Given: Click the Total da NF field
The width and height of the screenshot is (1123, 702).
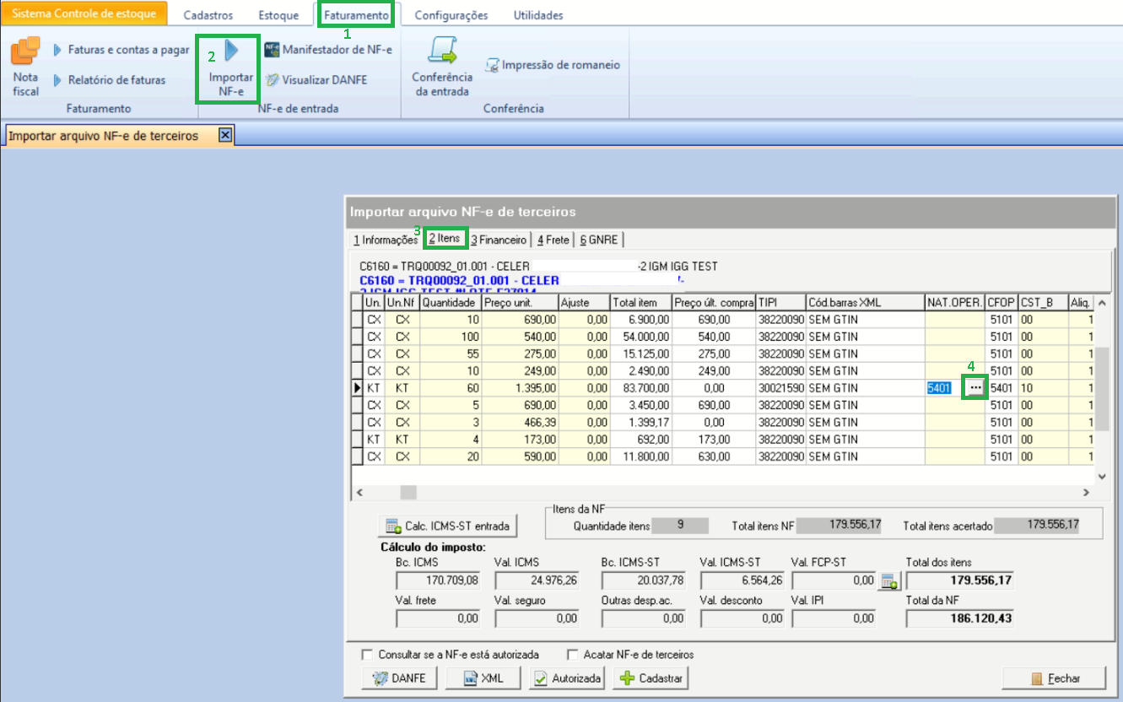Looking at the screenshot, I should click(x=961, y=618).
